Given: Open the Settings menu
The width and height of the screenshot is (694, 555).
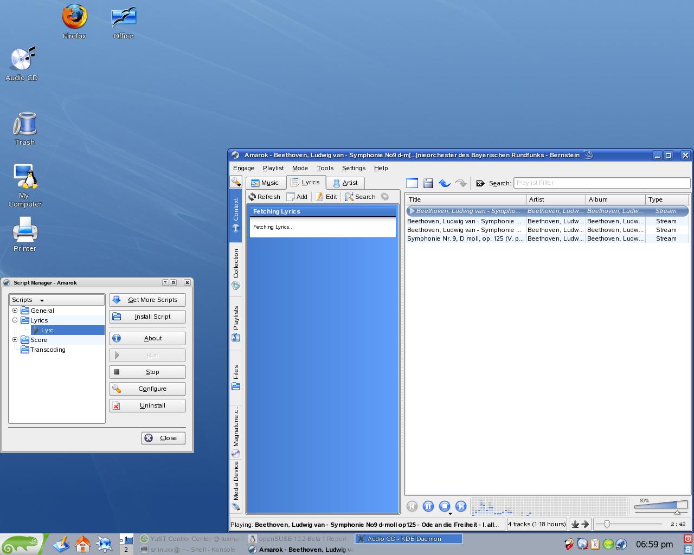Looking at the screenshot, I should 354,168.
